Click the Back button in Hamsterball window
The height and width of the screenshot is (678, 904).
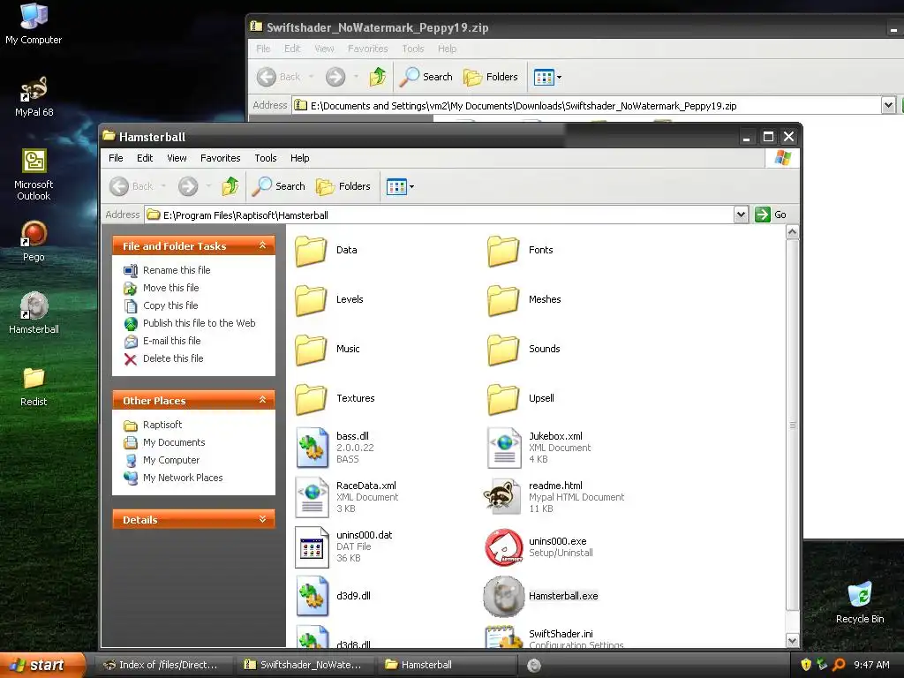tap(132, 186)
